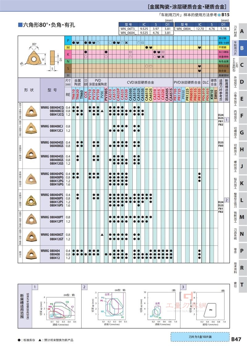Viewport: 247px width, 346px height.
Task: Click the blue square bullet before 六角形80°
Action: pyautogui.click(x=20, y=25)
